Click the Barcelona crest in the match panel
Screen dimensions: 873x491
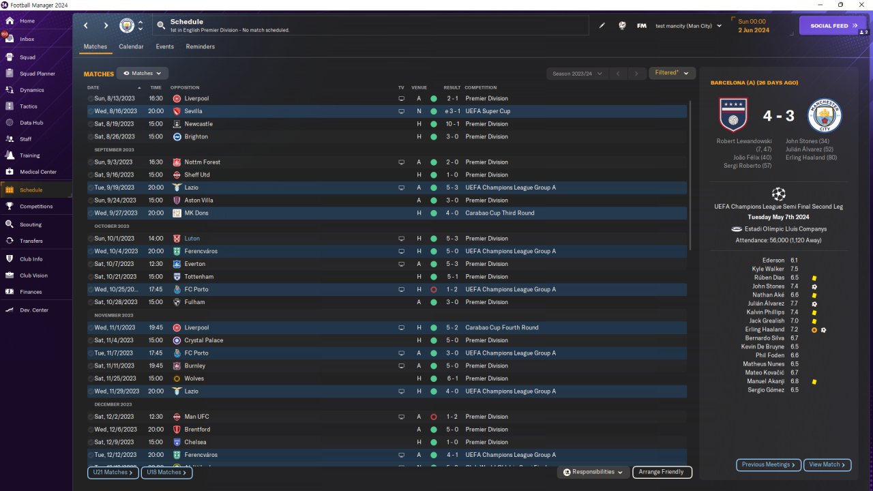733,115
